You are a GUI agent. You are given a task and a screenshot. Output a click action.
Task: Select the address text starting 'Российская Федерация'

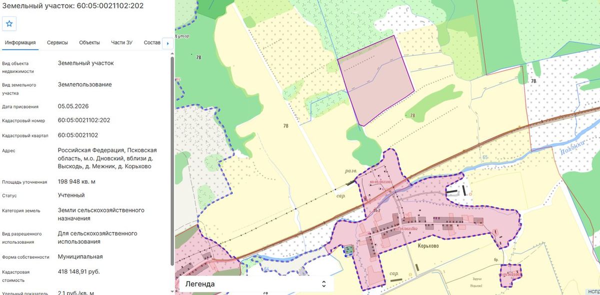click(x=107, y=158)
